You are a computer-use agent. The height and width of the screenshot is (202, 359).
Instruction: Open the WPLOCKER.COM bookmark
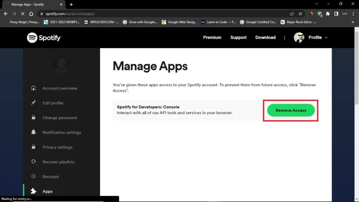(101, 22)
